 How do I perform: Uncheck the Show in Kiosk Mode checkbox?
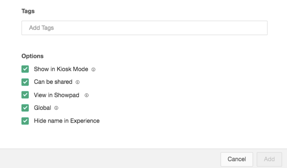tap(25, 69)
